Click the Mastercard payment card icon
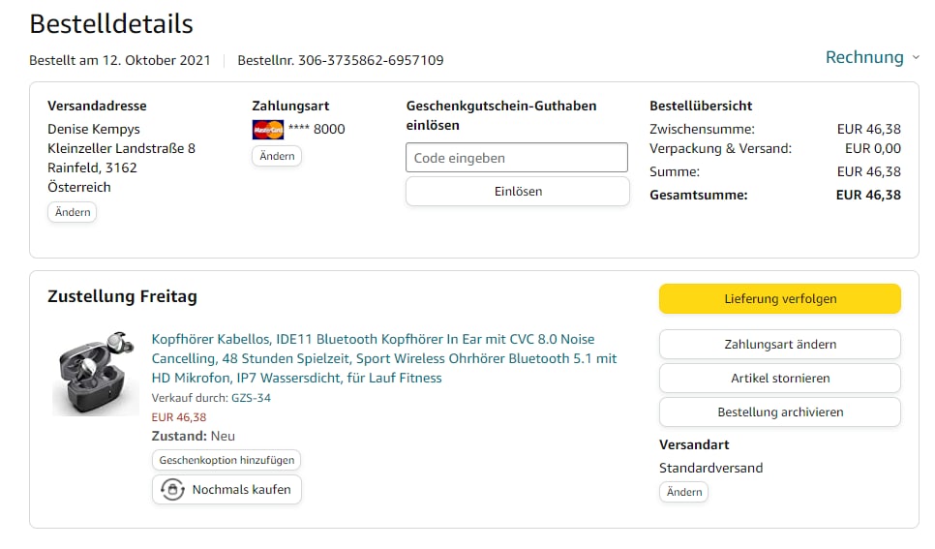 point(267,129)
